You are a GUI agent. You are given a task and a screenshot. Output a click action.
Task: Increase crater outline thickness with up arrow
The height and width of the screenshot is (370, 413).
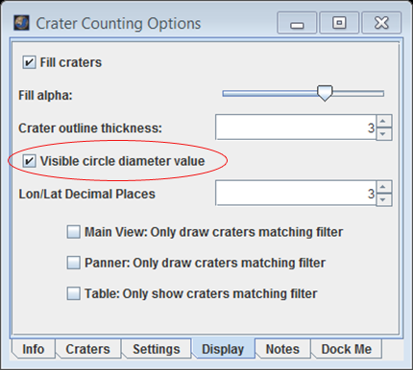pyautogui.click(x=383, y=121)
